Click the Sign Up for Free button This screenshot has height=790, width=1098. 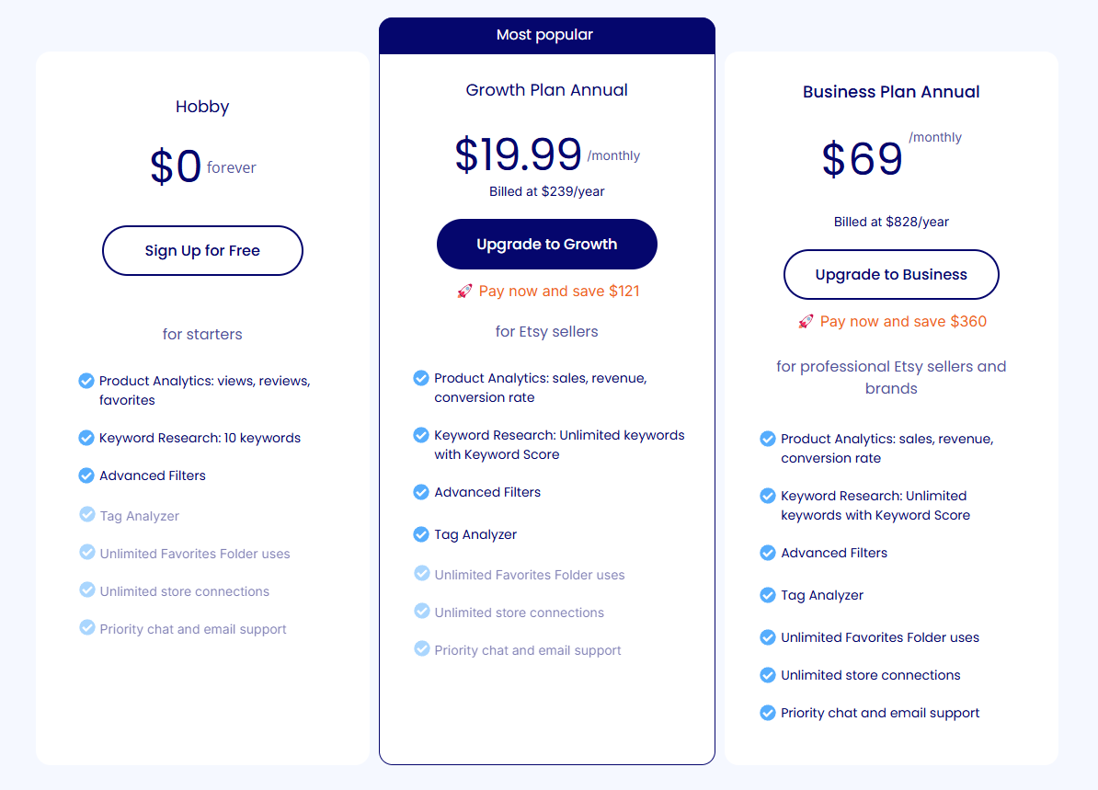[x=202, y=250]
